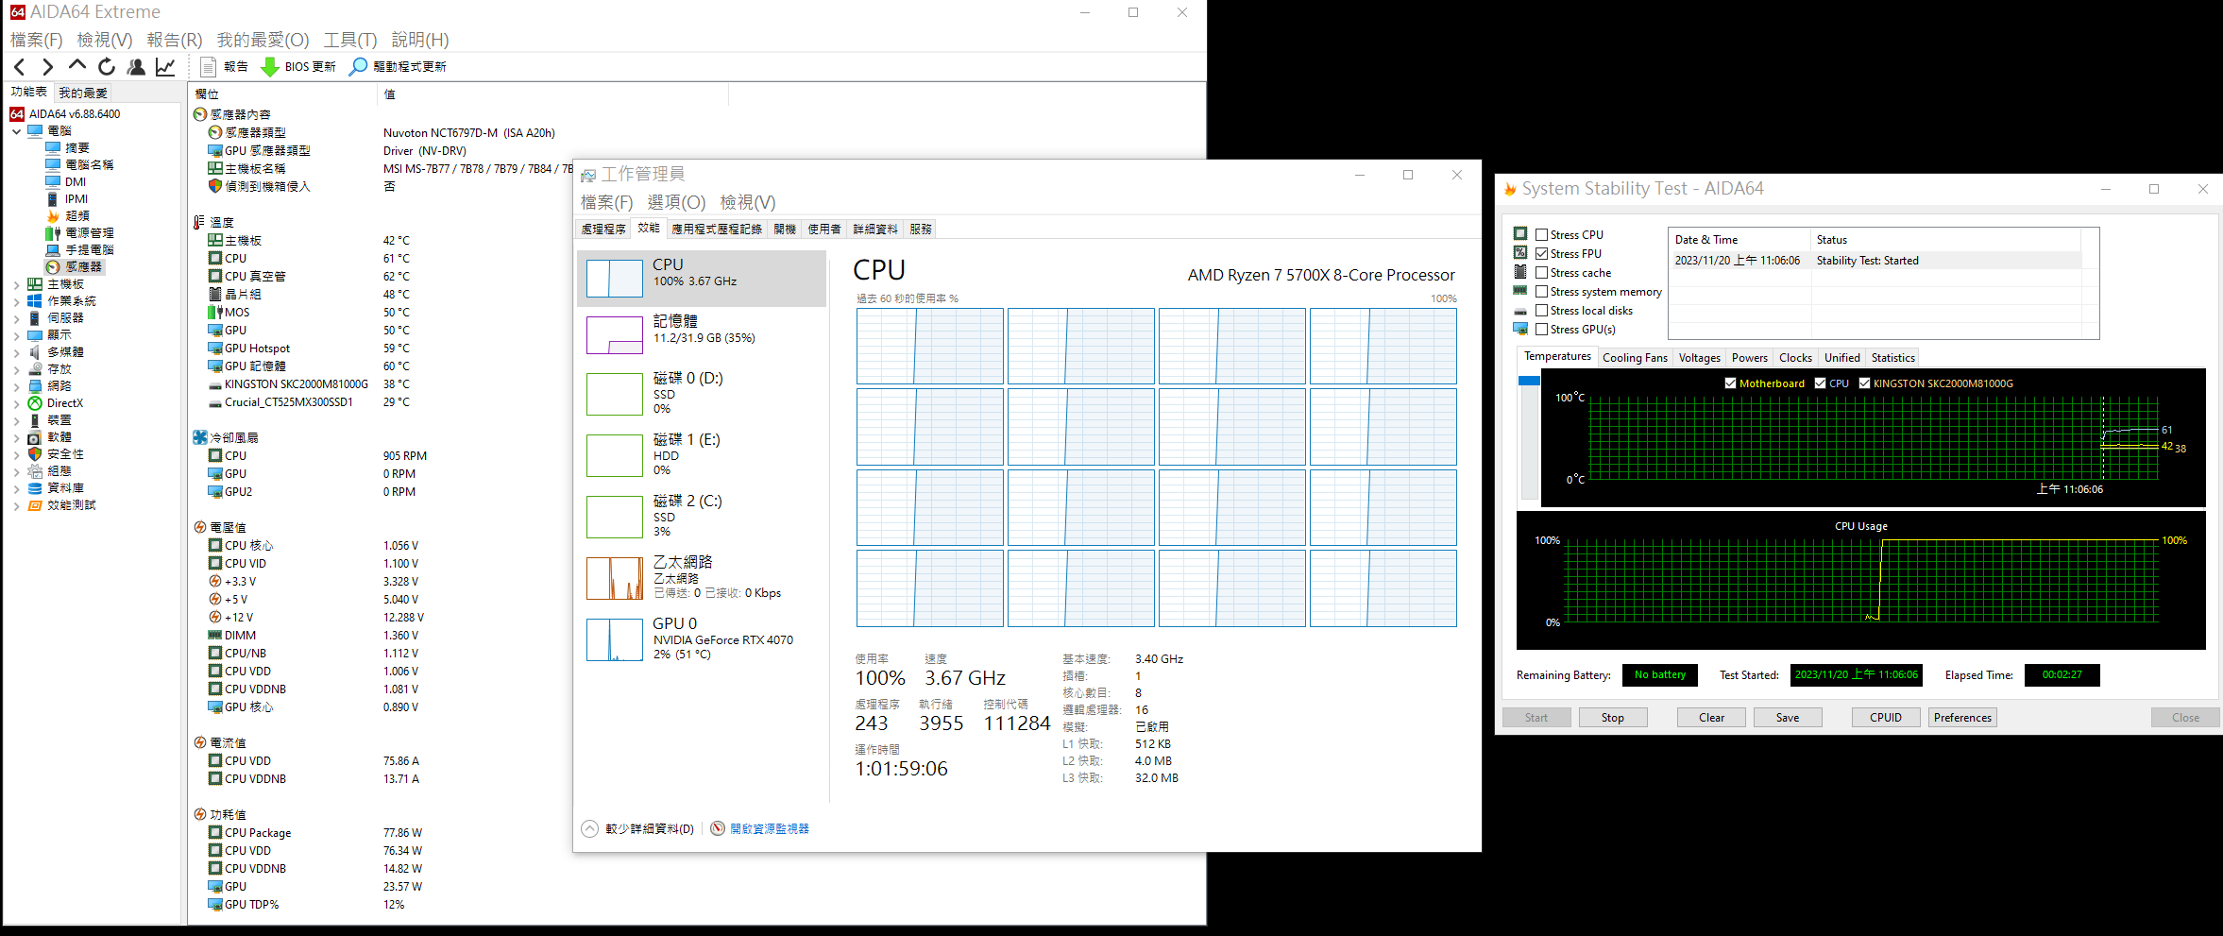The width and height of the screenshot is (2223, 936).
Task: Click the 報告 document icon in toolbar
Action: click(x=209, y=66)
